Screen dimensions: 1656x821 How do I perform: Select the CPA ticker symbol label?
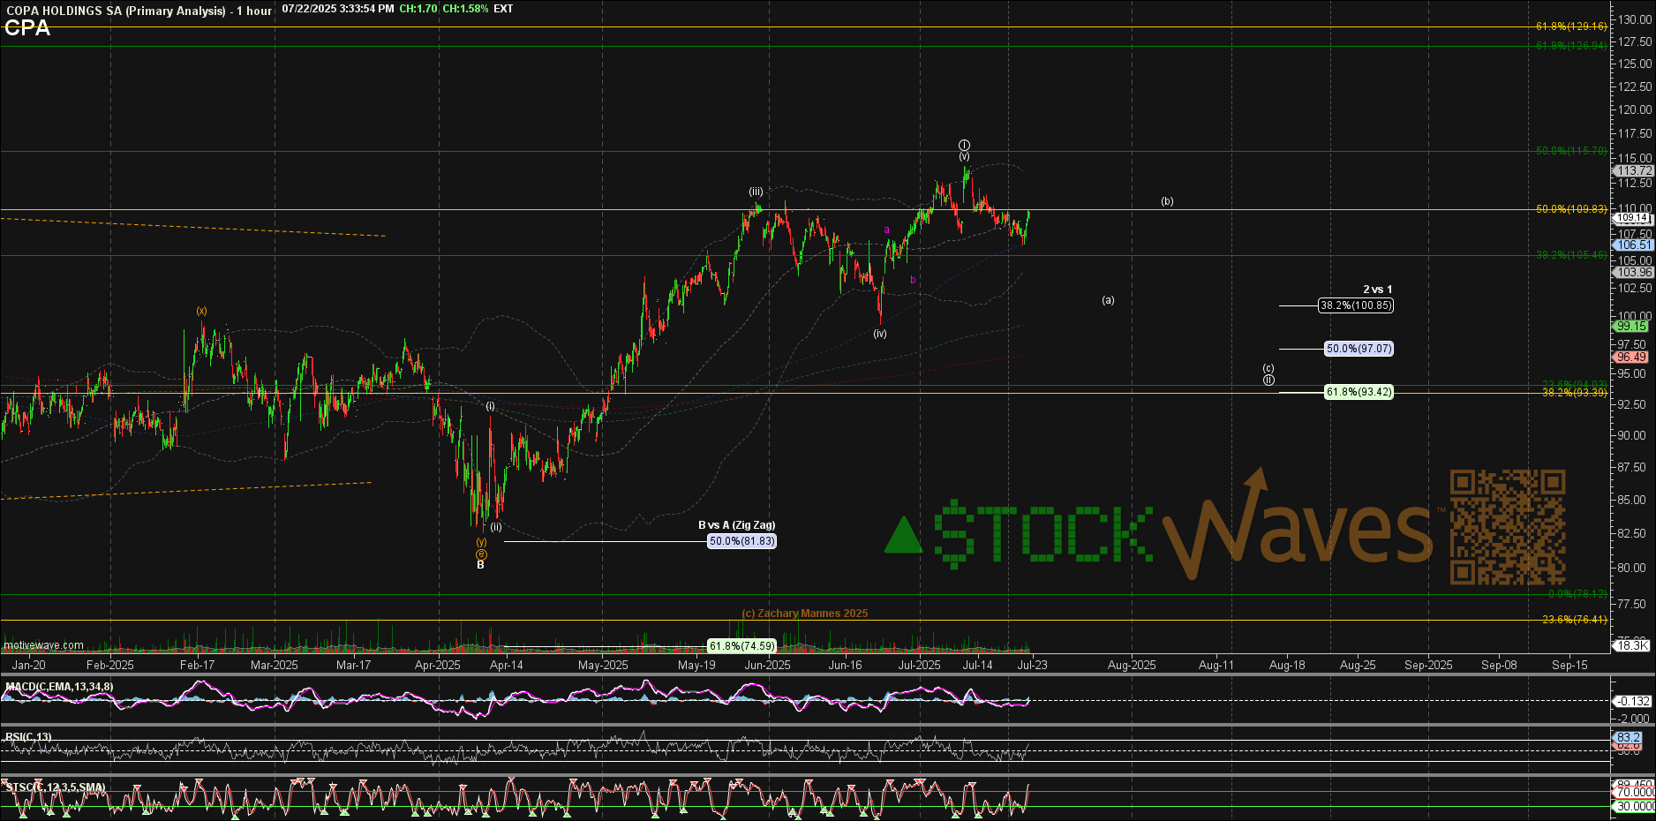27,28
